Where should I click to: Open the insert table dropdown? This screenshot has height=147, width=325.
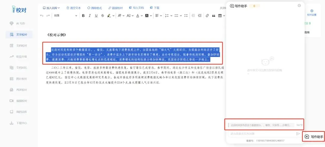point(221,16)
